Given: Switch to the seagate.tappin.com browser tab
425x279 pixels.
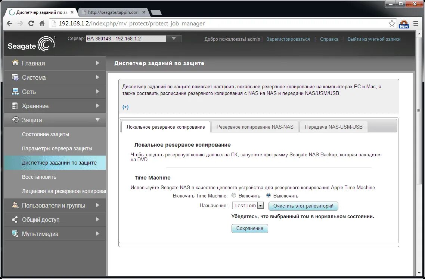Looking at the screenshot, I should tap(113, 12).
